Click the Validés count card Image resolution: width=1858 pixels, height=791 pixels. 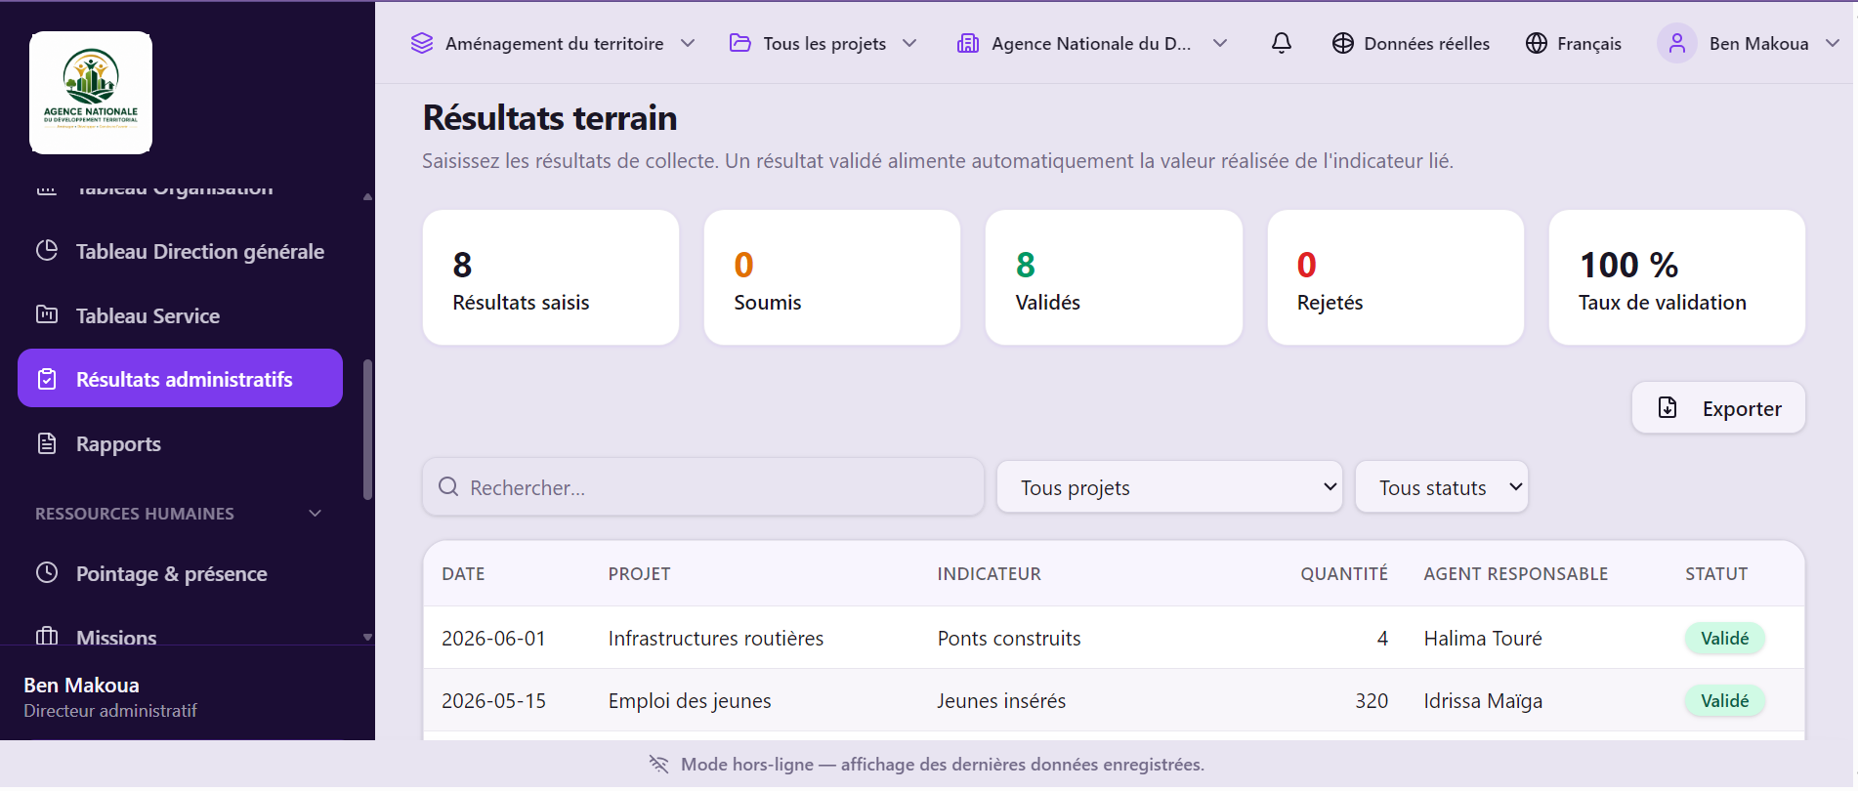tap(1114, 277)
